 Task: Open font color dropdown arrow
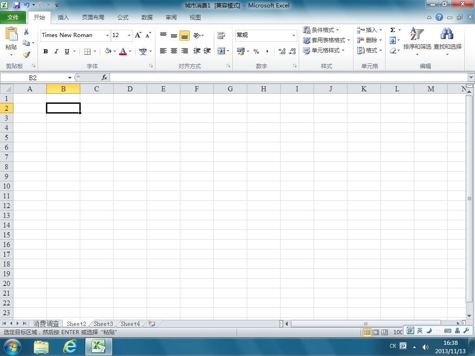click(130, 51)
